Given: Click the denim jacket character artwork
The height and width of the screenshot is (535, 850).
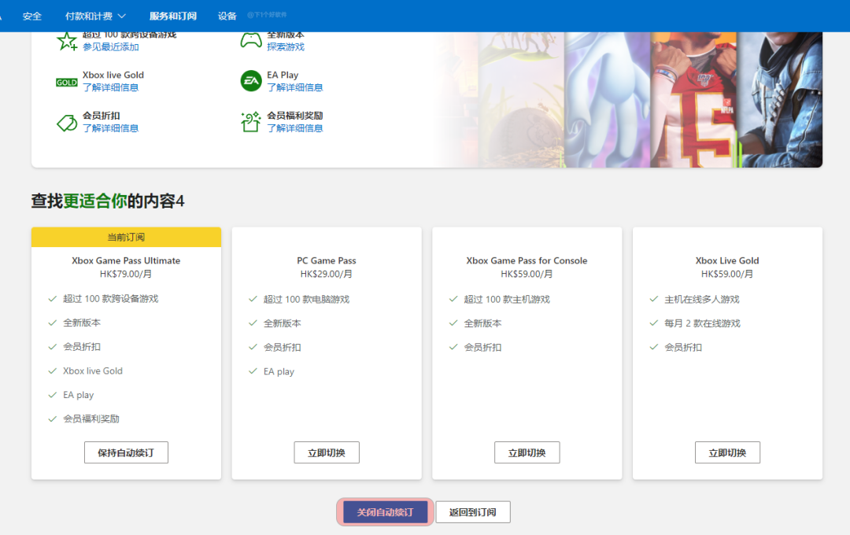Looking at the screenshot, I should coord(779,100).
